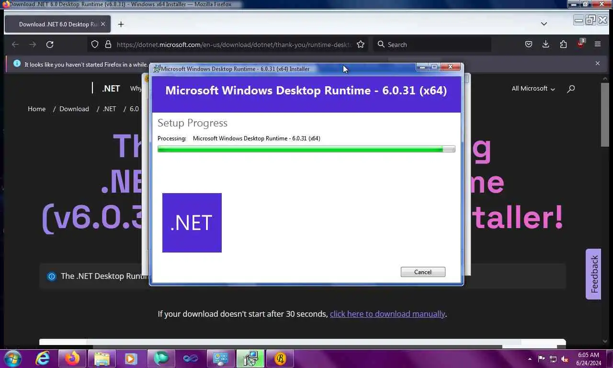The image size is (613, 368).
Task: Open the network tray icon
Action: coord(553,358)
